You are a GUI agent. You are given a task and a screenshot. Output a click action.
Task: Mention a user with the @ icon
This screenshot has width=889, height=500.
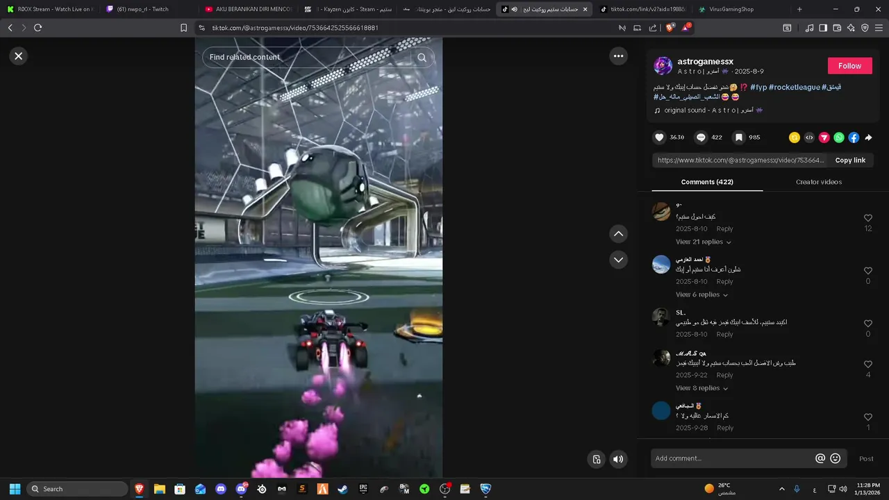click(820, 458)
